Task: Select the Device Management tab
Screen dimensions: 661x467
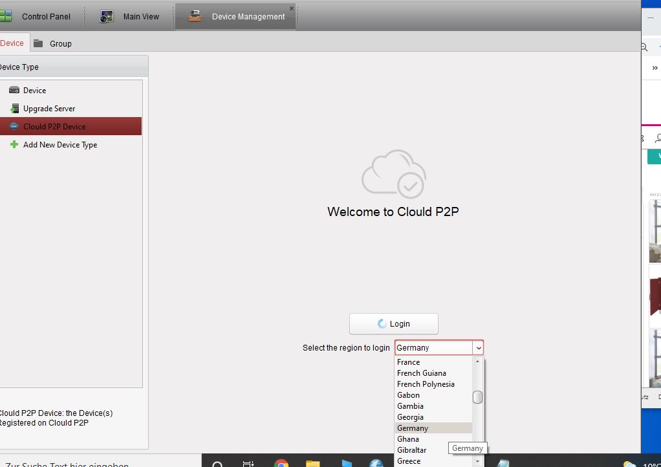Action: click(x=235, y=16)
